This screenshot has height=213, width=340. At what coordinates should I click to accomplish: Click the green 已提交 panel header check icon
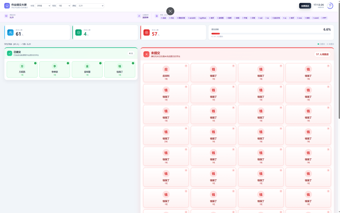[10, 53]
